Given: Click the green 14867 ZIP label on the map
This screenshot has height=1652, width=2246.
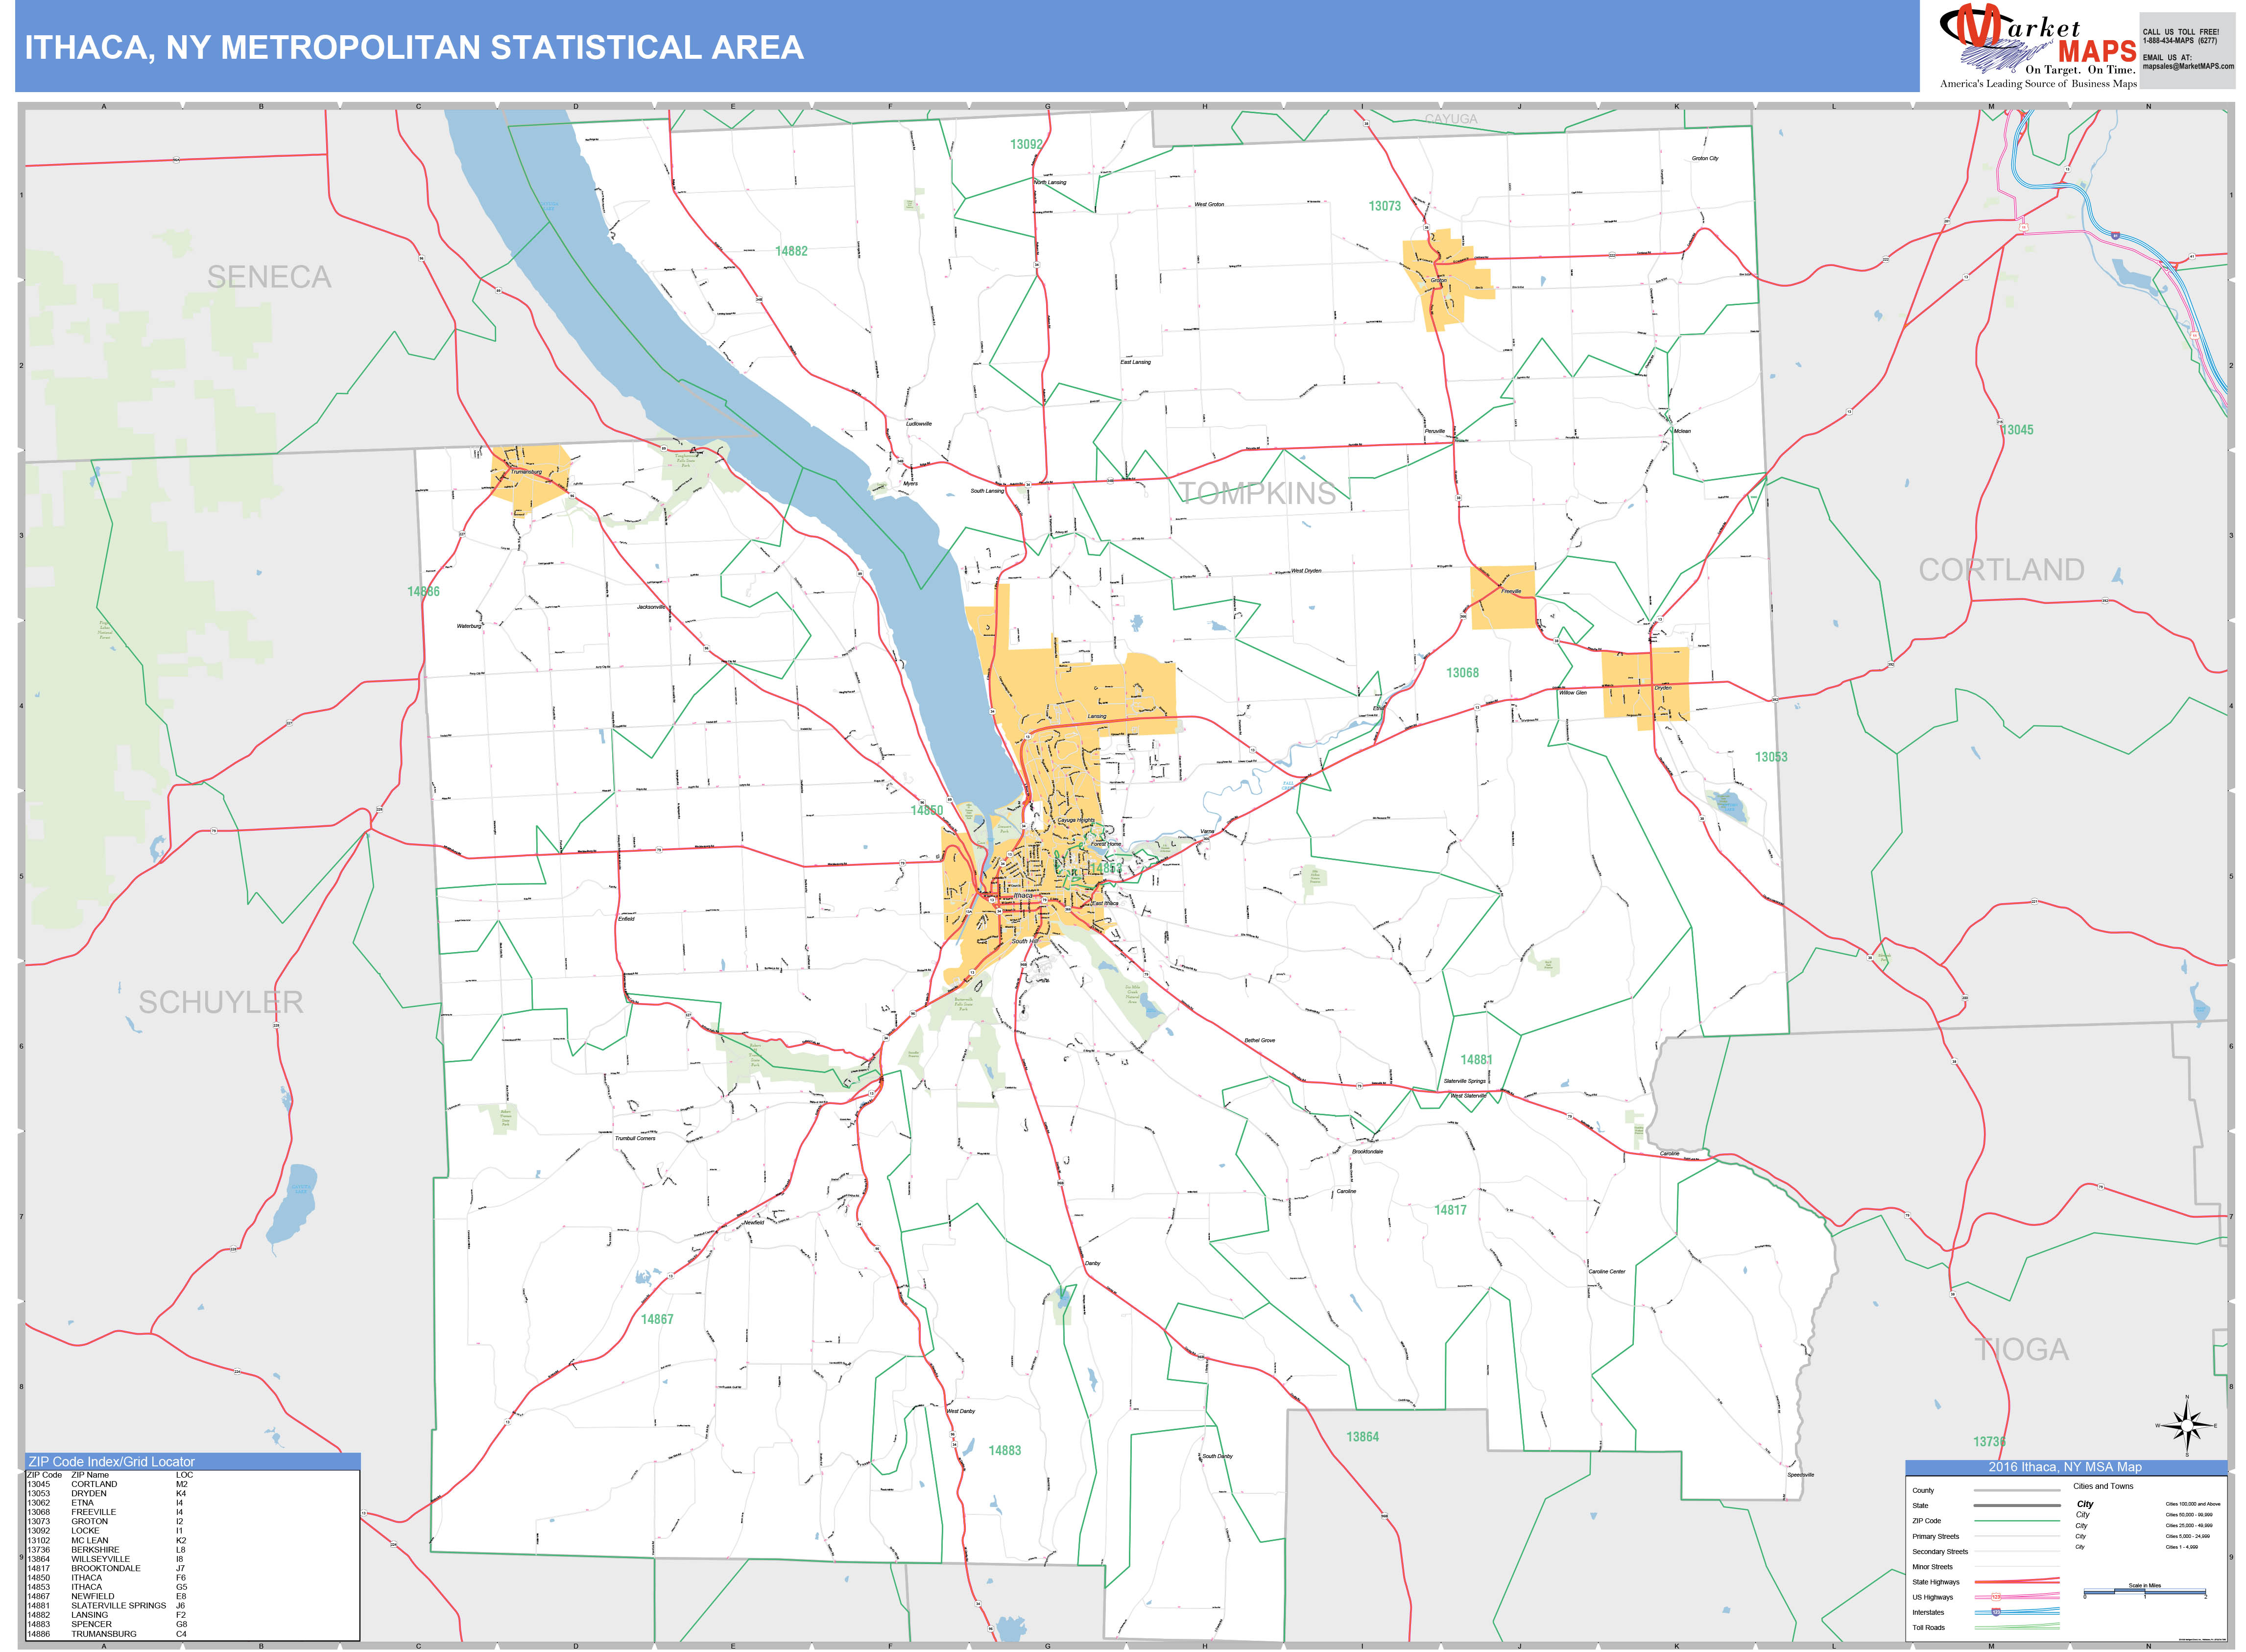Looking at the screenshot, I should 657,1319.
